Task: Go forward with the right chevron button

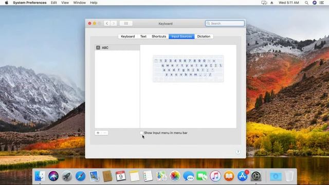Action: pos(114,23)
